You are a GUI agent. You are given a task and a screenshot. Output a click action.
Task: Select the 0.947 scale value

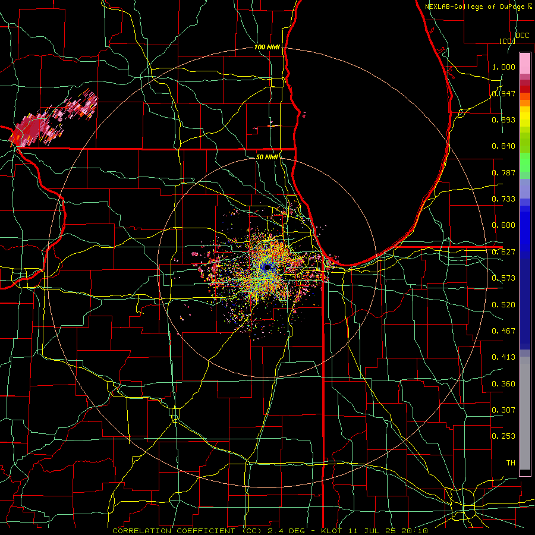tap(503, 93)
